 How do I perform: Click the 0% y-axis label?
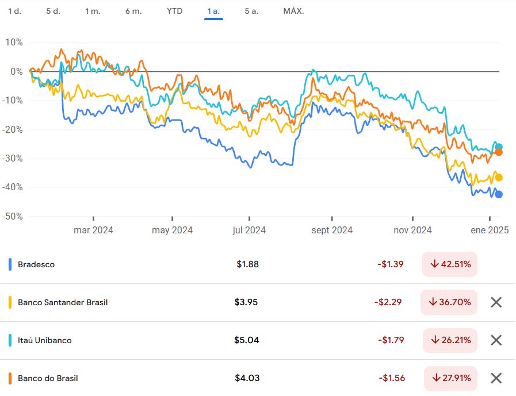point(17,71)
